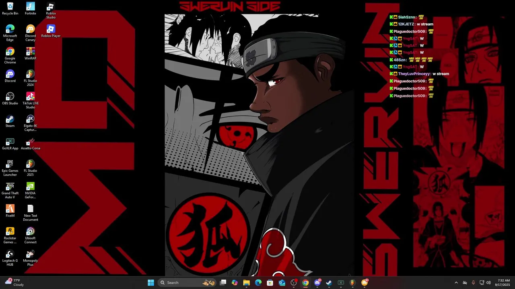
Task: Open the volume control tray icon
Action: point(488,283)
